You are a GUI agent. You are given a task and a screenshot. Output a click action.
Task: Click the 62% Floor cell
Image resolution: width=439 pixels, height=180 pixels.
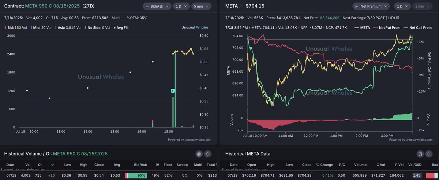(168, 176)
